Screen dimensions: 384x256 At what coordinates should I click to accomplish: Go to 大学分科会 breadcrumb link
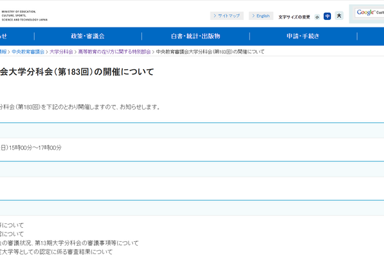[x=61, y=51]
